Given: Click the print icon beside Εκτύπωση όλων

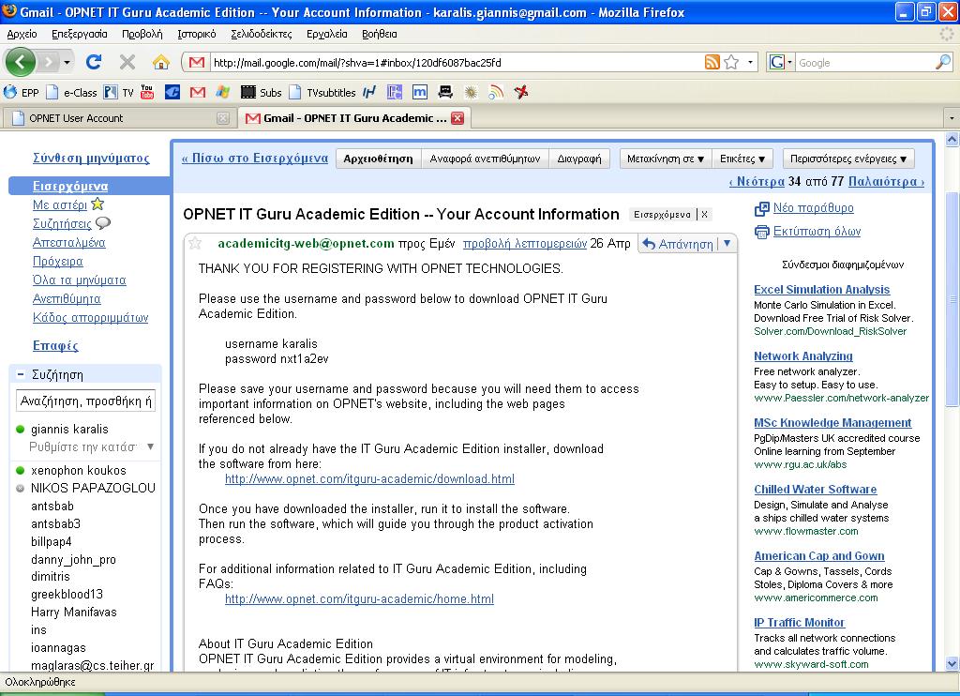Looking at the screenshot, I should click(761, 232).
